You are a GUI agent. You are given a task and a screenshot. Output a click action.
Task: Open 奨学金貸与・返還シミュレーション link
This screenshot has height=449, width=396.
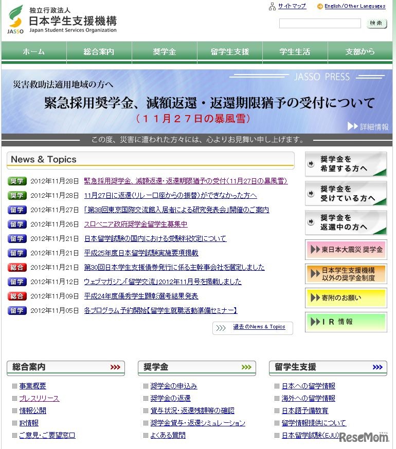(198, 423)
